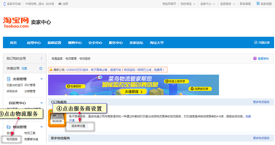Click the 菜鸟物流管家 banner image
The image size is (275, 145).
pyautogui.click(x=133, y=85)
